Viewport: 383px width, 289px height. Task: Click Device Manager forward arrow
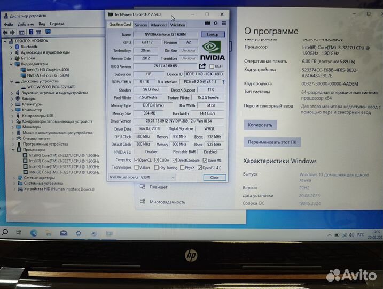point(12,32)
